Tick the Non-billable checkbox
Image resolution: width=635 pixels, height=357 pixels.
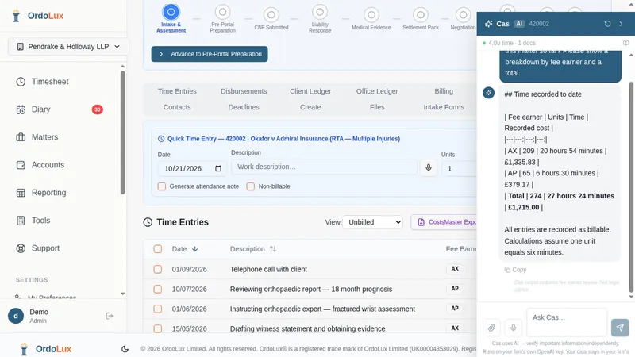(x=251, y=186)
